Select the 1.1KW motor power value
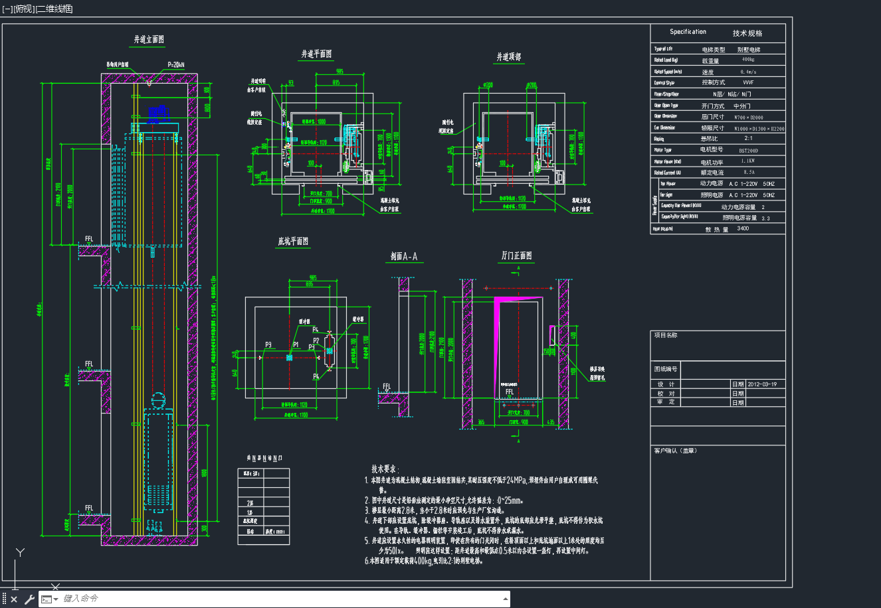This screenshot has width=881, height=608. click(748, 161)
